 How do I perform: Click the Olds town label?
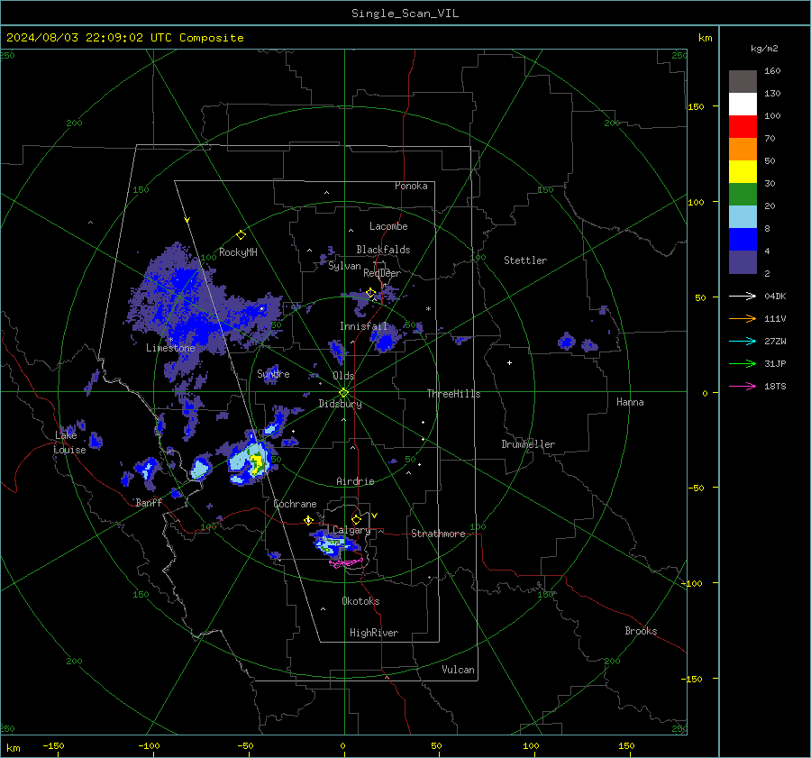point(343,376)
